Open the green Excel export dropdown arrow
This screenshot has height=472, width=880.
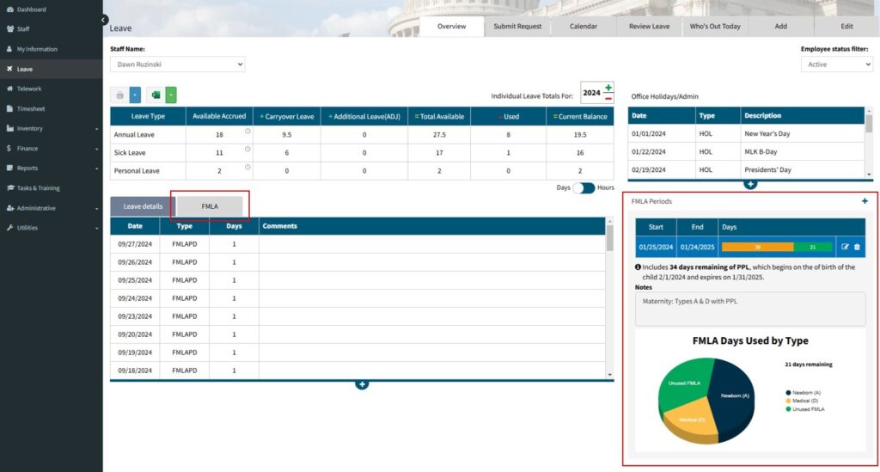[172, 95]
